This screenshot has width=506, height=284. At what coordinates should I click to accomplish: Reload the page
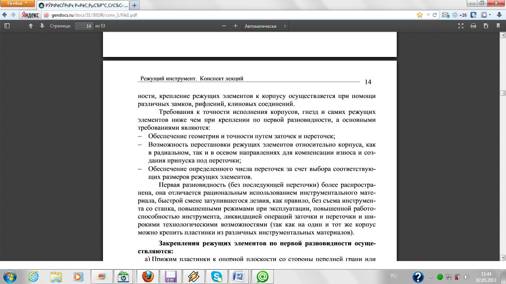435,15
